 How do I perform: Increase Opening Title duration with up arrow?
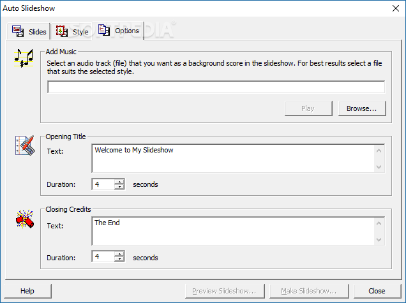[x=119, y=181]
